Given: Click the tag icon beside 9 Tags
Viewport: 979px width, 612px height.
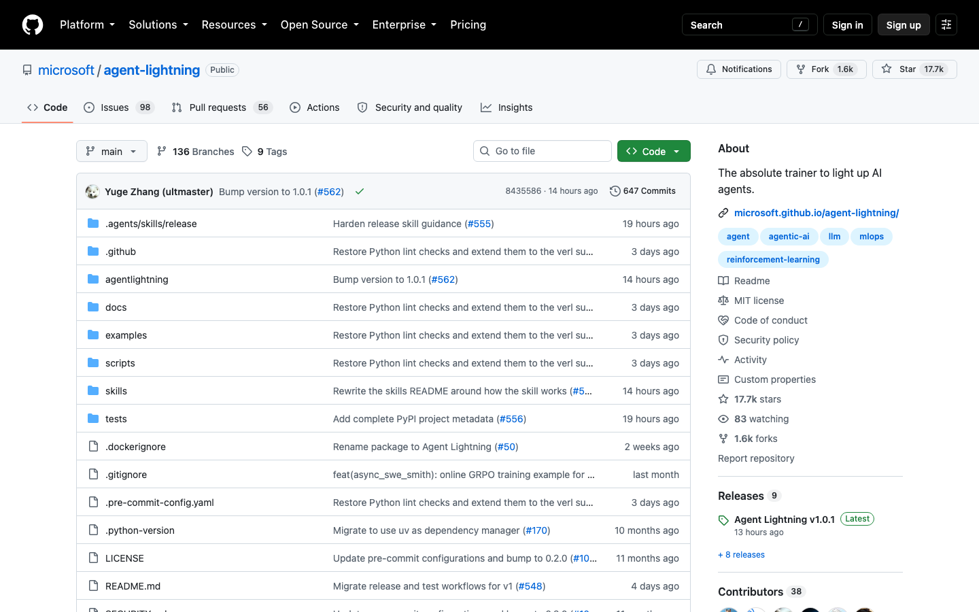Looking at the screenshot, I should point(247,151).
